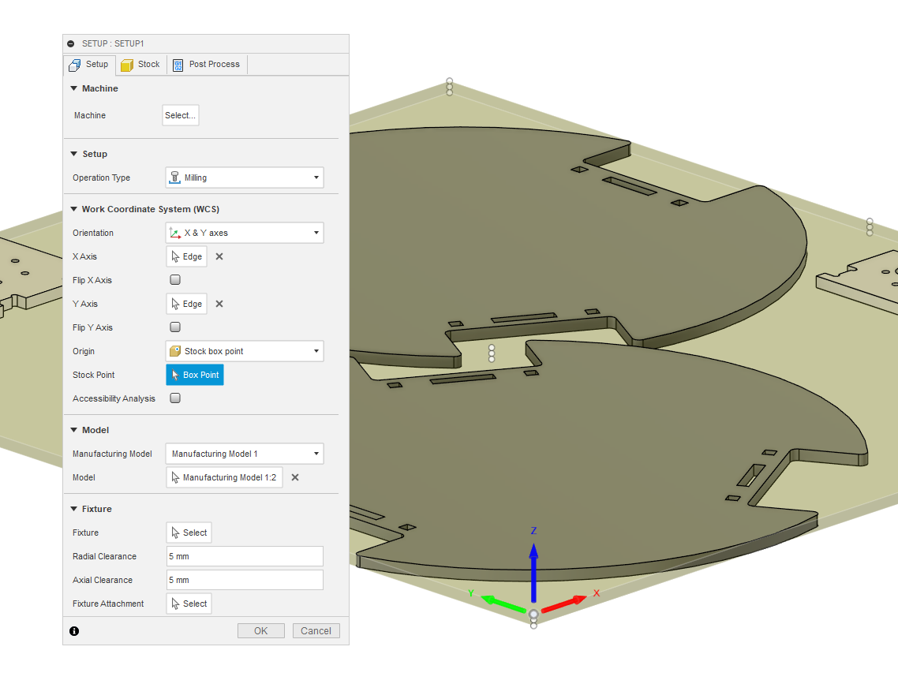Enable the Accessibility Analysis checkbox
The height and width of the screenshot is (684, 898).
point(175,398)
